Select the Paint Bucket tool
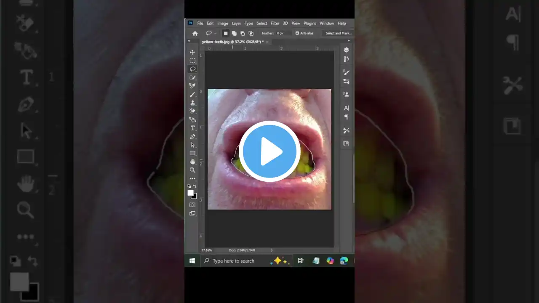The image size is (539, 303). pyautogui.click(x=192, y=120)
